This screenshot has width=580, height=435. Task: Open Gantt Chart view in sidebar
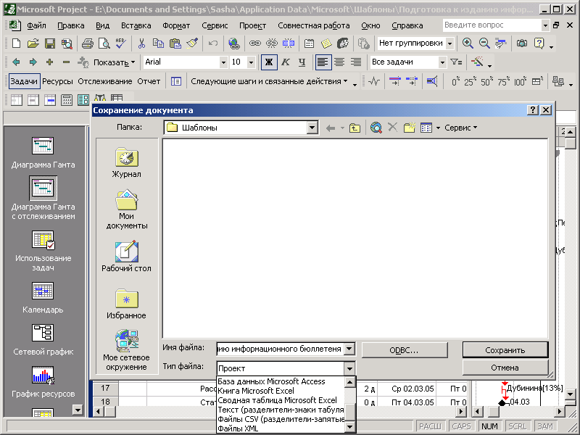43,153
